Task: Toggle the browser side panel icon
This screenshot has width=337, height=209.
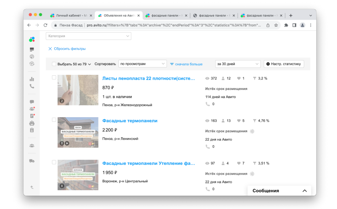Action: 294,25
